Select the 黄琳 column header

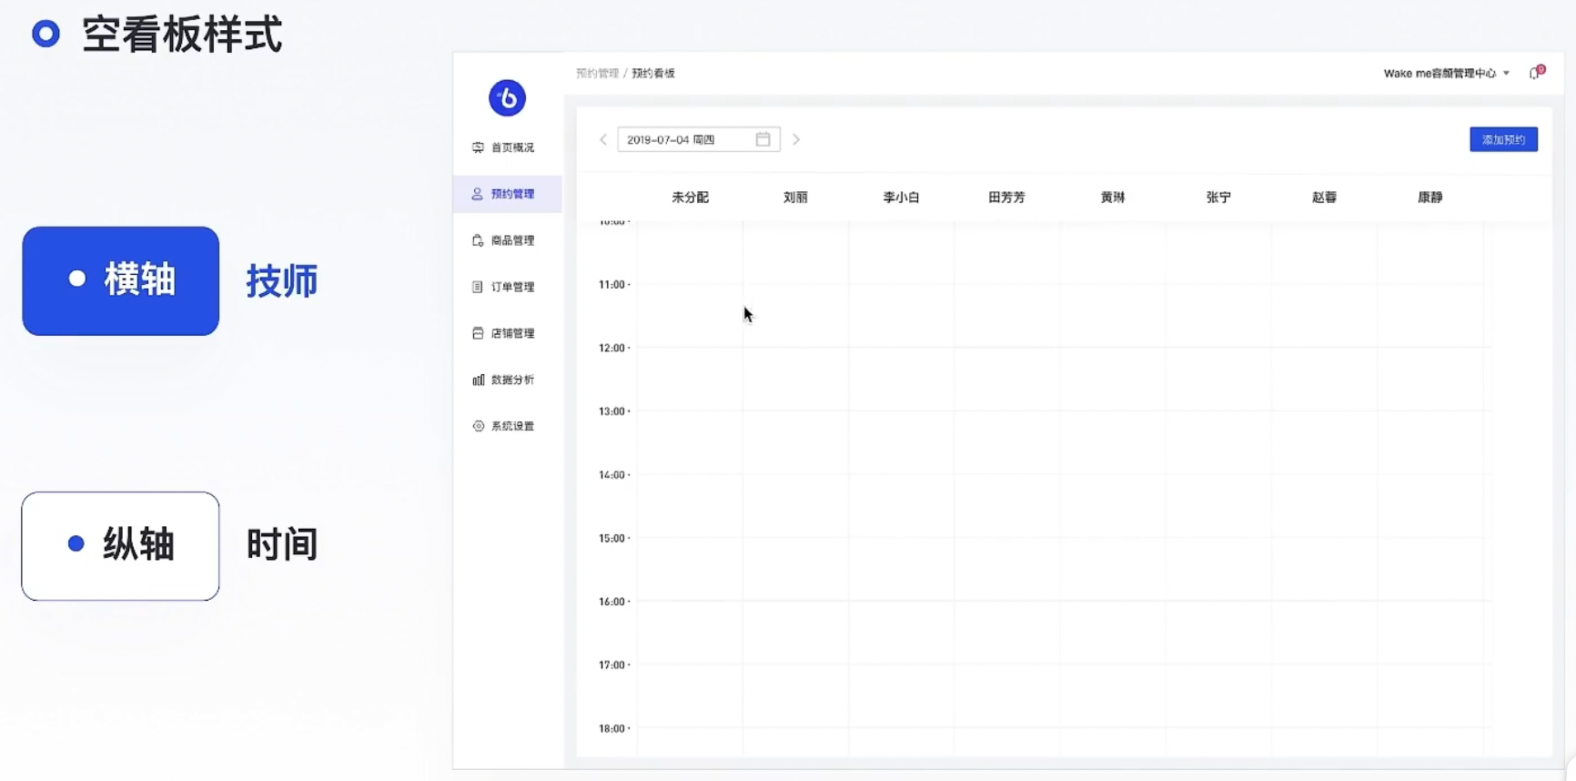(x=1113, y=197)
